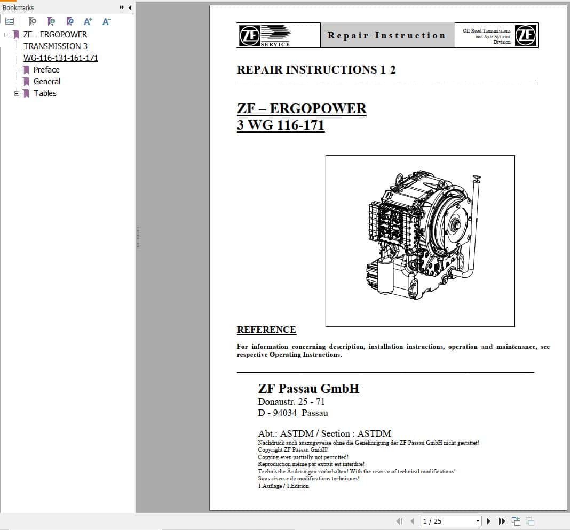Click the Repair Instruction header banner
Image resolution: width=570 pixels, height=530 pixels.
point(387,35)
